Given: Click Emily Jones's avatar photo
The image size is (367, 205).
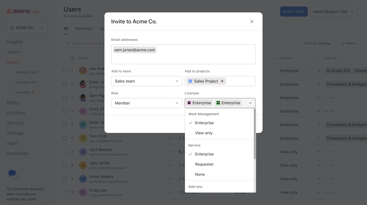Looking at the screenshot, I should pos(83,84).
